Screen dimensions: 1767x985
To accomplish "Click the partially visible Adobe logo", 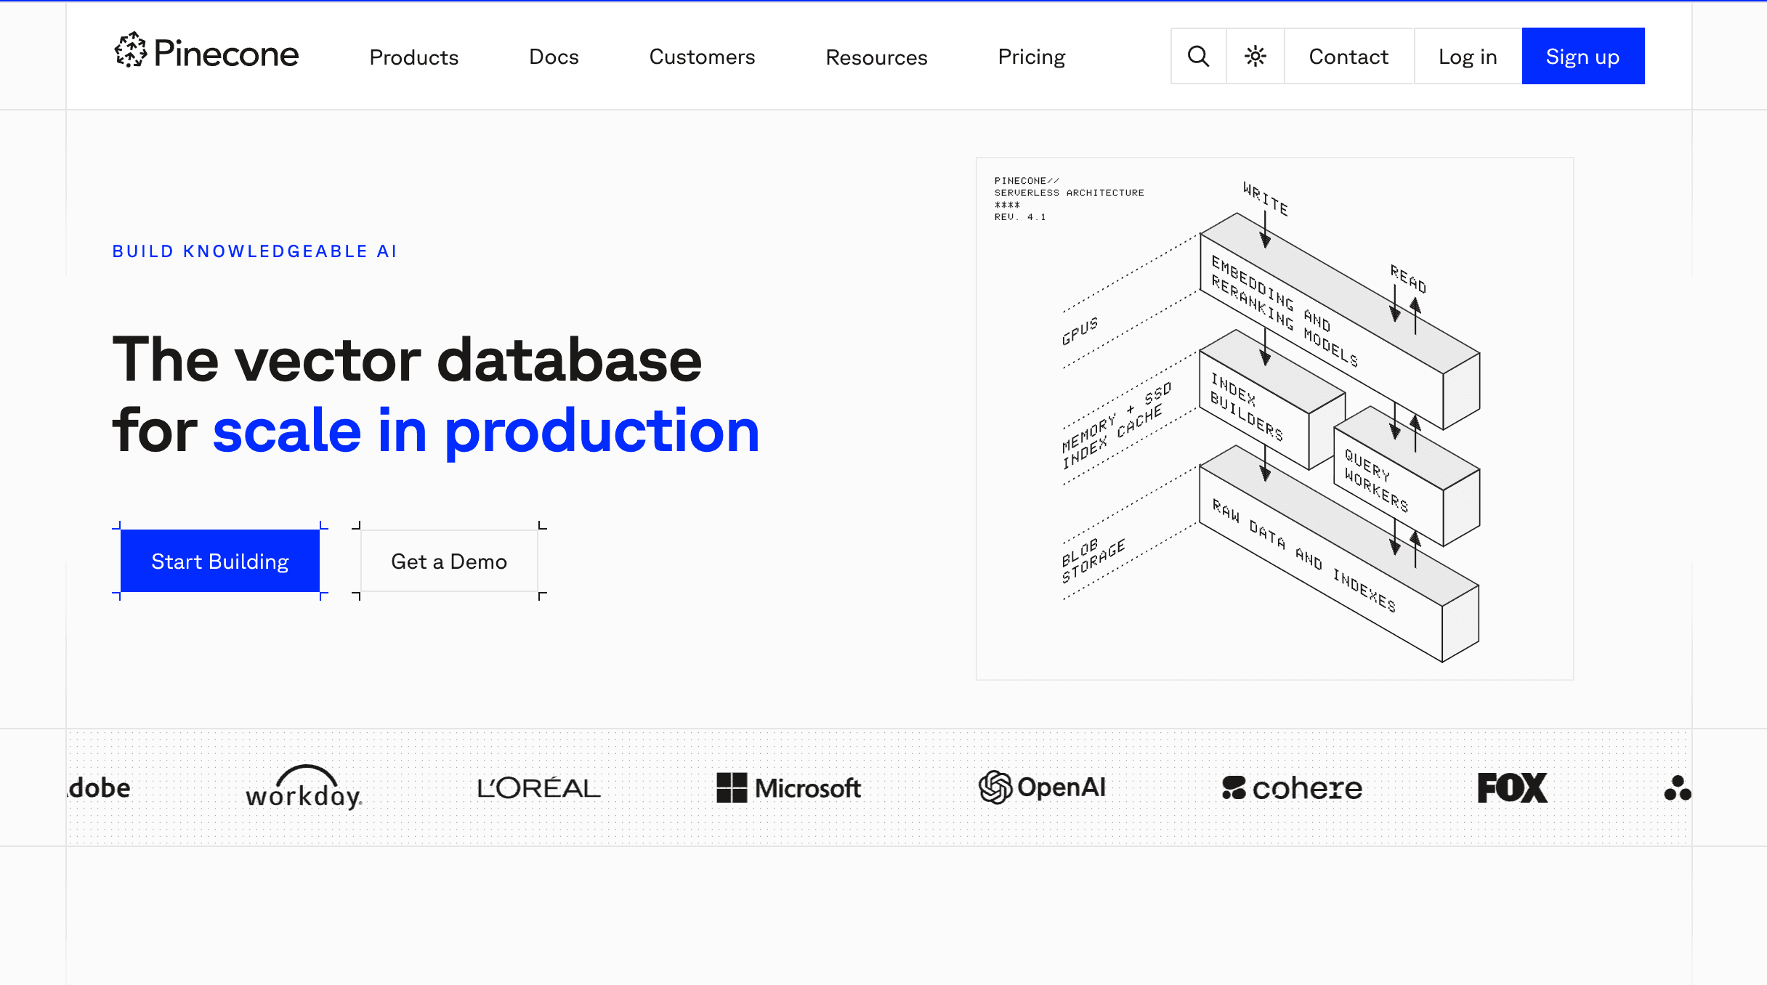I will click(x=100, y=787).
